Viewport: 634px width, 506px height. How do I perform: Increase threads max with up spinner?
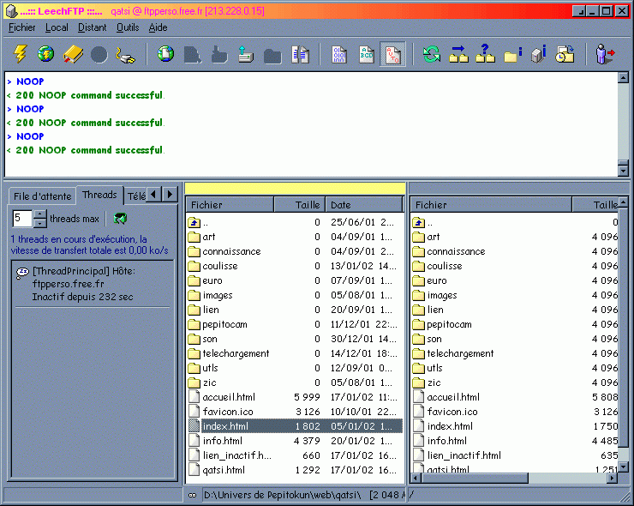tap(39, 214)
